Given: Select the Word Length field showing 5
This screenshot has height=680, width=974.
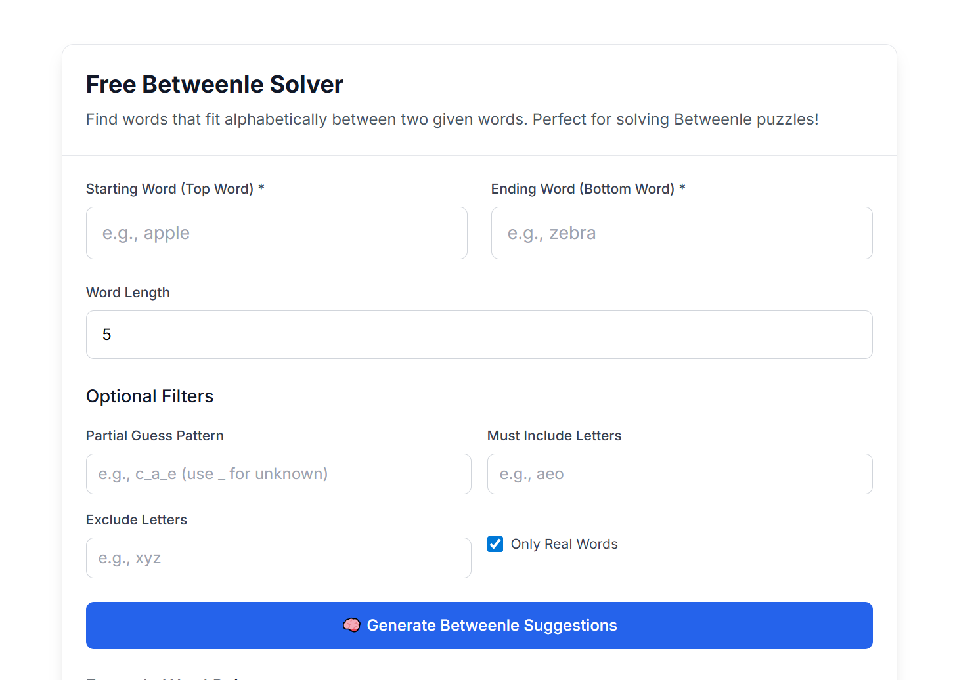Looking at the screenshot, I should [x=479, y=335].
